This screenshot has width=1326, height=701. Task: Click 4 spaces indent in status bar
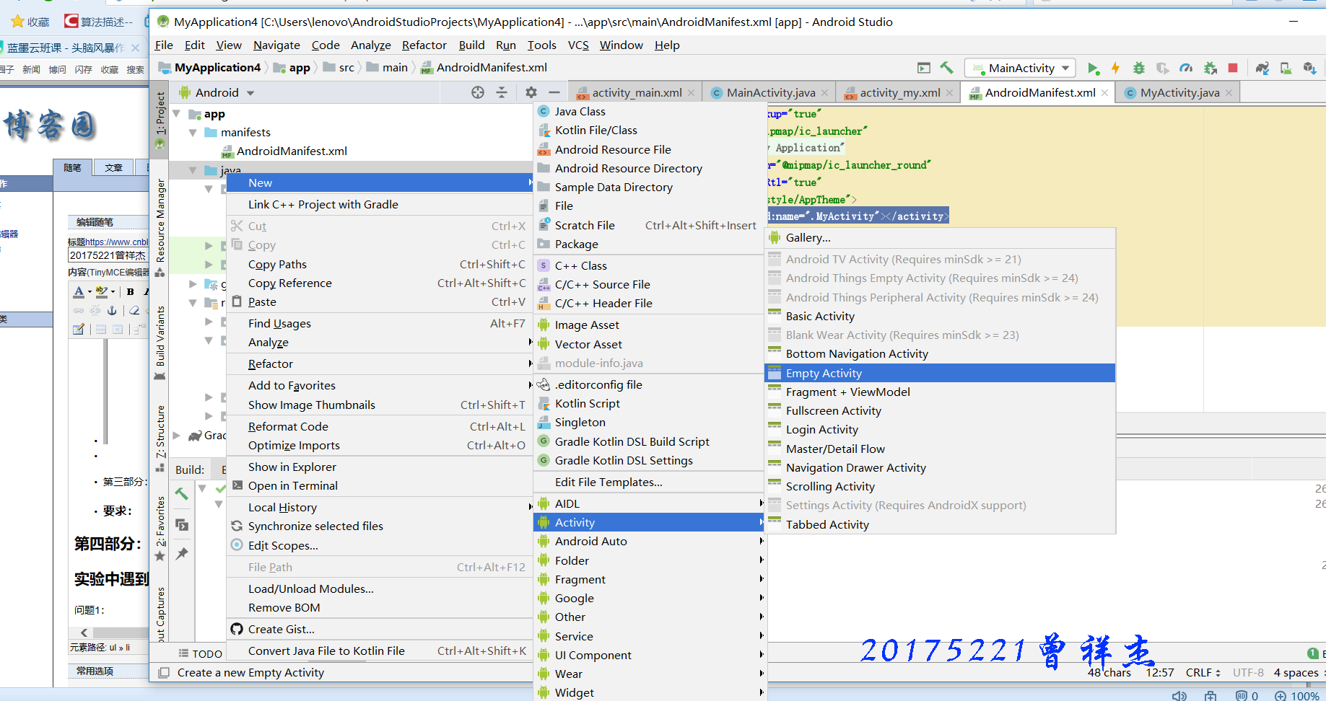click(x=1296, y=672)
